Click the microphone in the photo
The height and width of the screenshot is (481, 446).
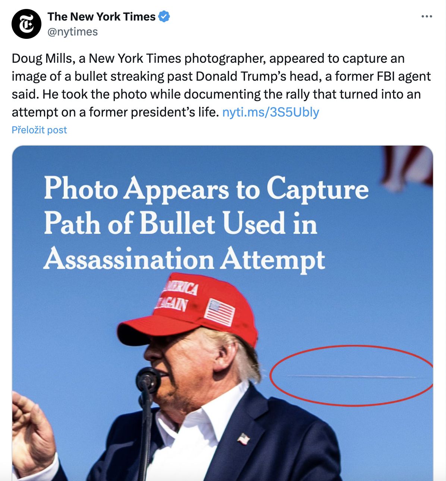tap(148, 380)
